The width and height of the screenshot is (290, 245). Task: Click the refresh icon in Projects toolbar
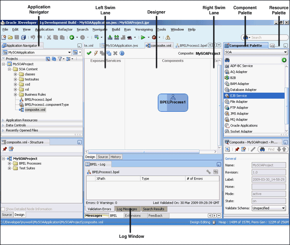coord(54,59)
